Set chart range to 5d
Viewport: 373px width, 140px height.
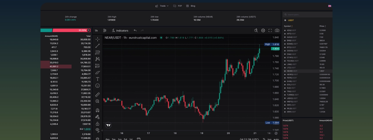coord(125,139)
